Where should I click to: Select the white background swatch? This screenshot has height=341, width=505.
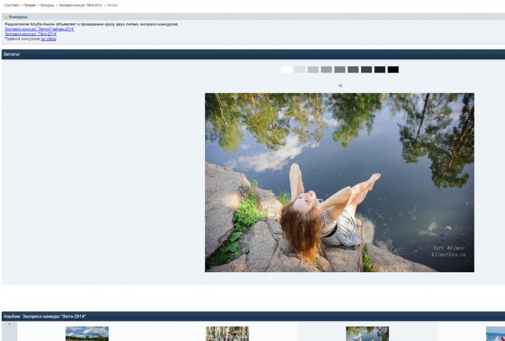tap(287, 69)
